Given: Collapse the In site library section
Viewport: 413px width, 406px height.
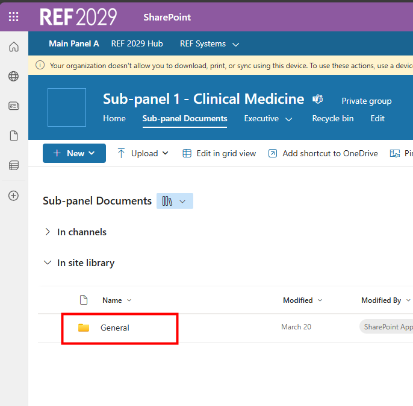Looking at the screenshot, I should point(48,262).
